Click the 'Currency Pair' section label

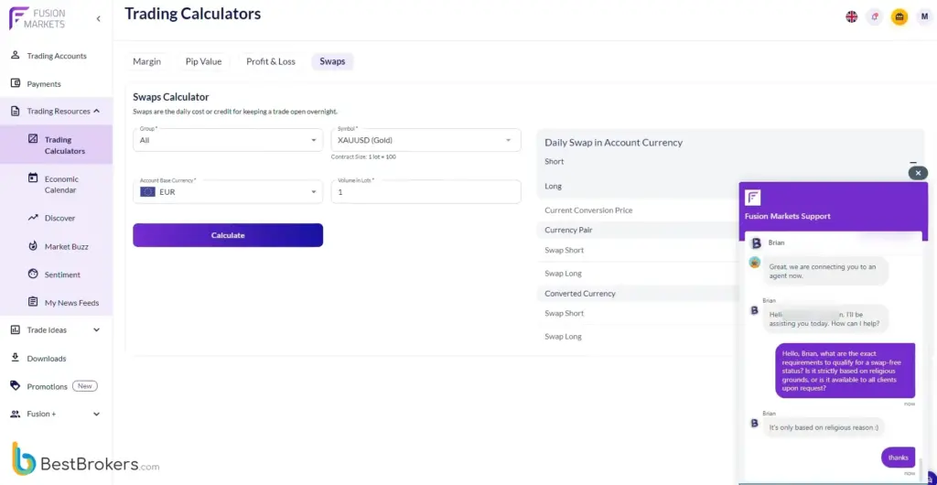(x=568, y=230)
